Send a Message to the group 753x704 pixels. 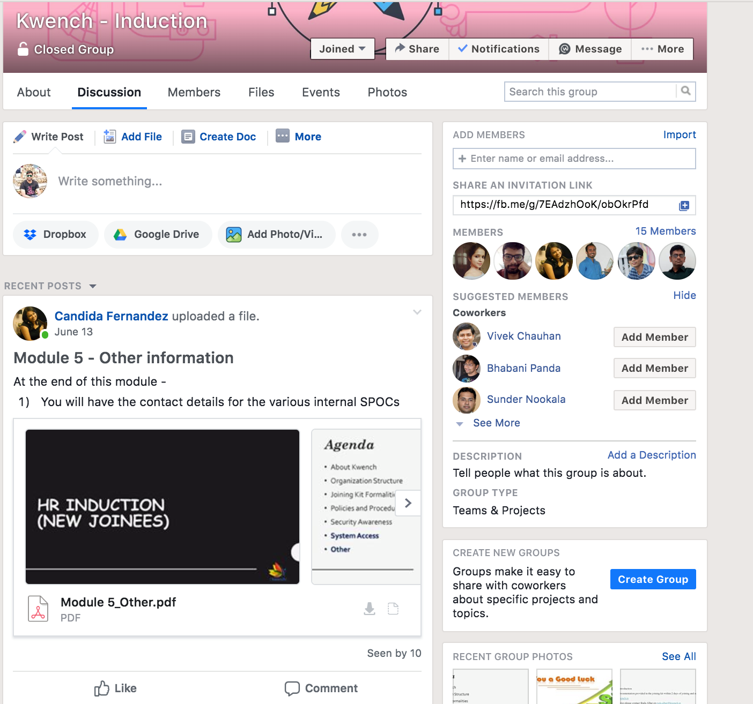pos(590,49)
